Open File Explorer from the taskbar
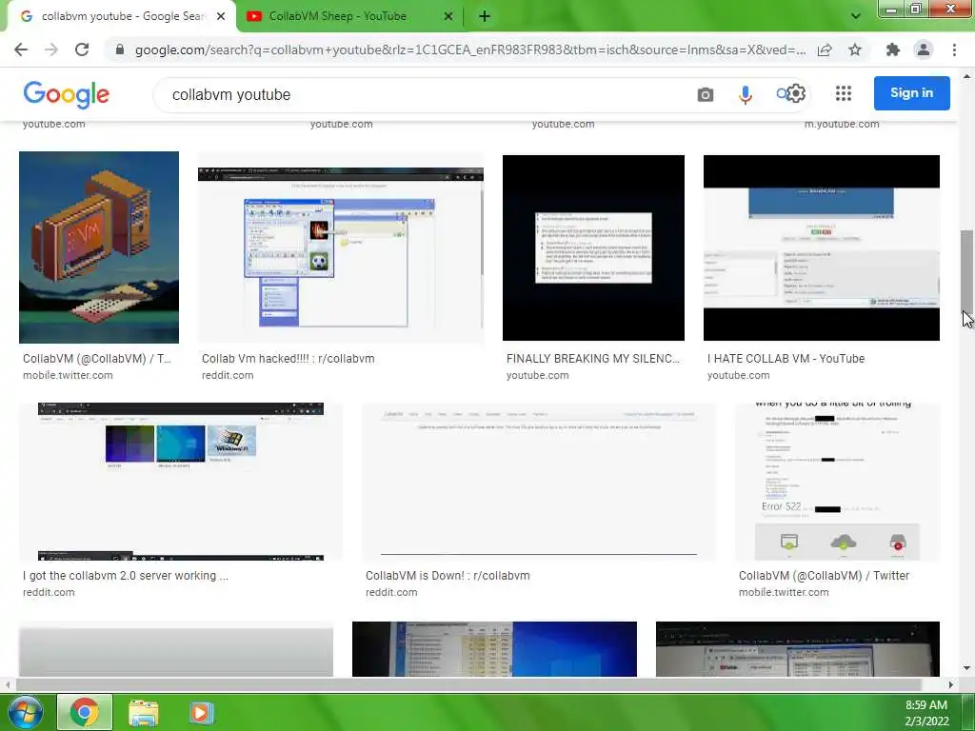 point(143,712)
